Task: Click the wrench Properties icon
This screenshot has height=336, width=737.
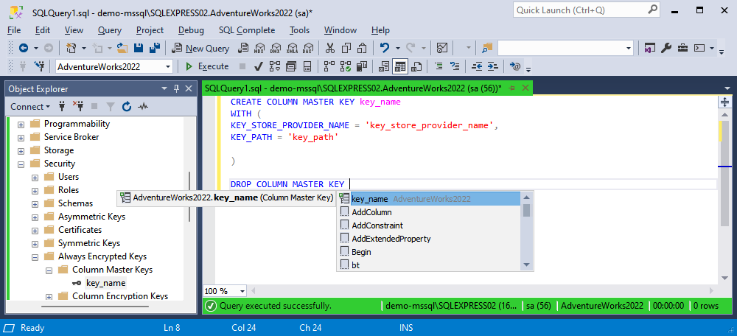Action: click(666, 48)
